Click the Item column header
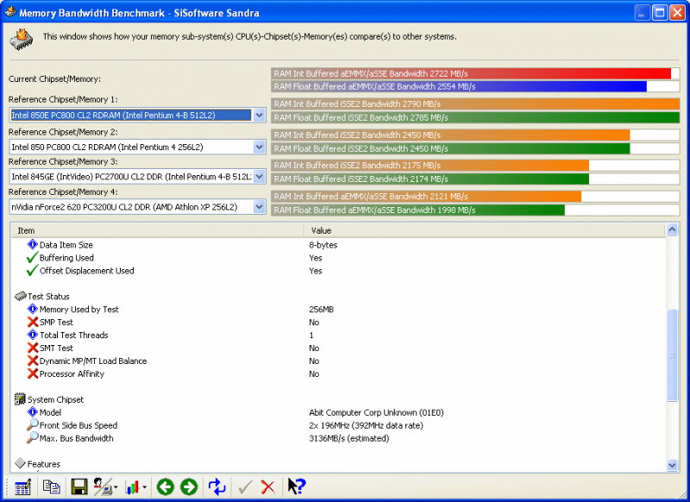Viewport: 690px width, 502px height. click(x=158, y=230)
